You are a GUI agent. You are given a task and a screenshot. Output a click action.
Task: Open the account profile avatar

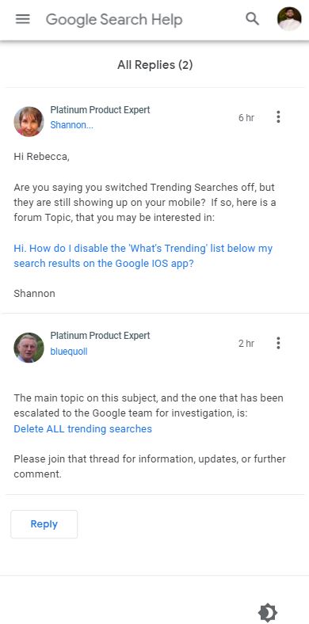click(x=289, y=19)
